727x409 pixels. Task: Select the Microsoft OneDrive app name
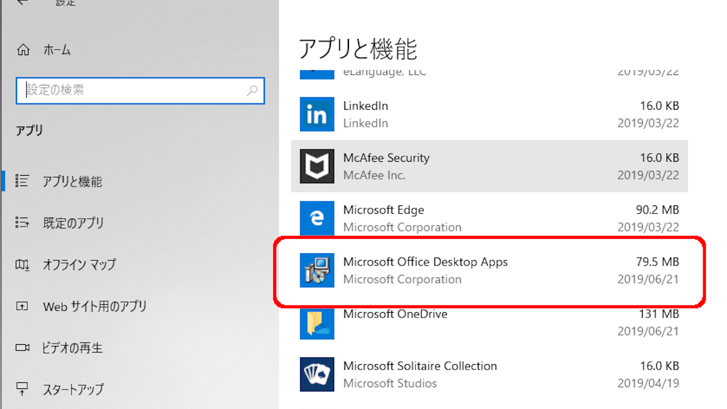[395, 314]
